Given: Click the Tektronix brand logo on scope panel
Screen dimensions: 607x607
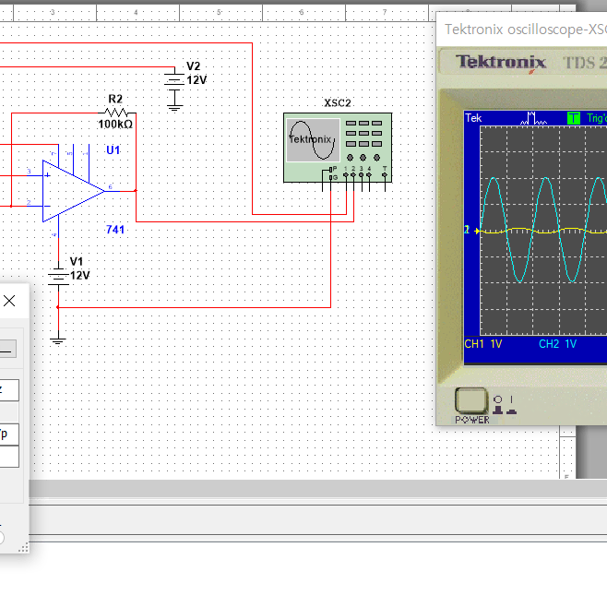Looking at the screenshot, I should [x=501, y=62].
